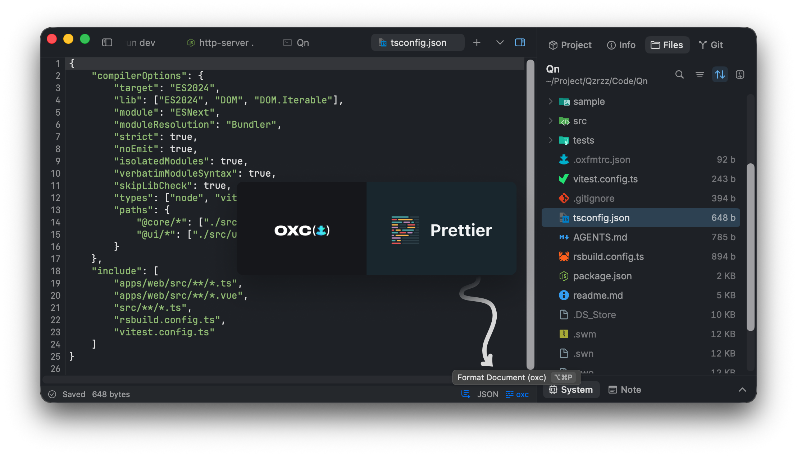Expand the sample folder
The height and width of the screenshot is (456, 797).
click(550, 102)
